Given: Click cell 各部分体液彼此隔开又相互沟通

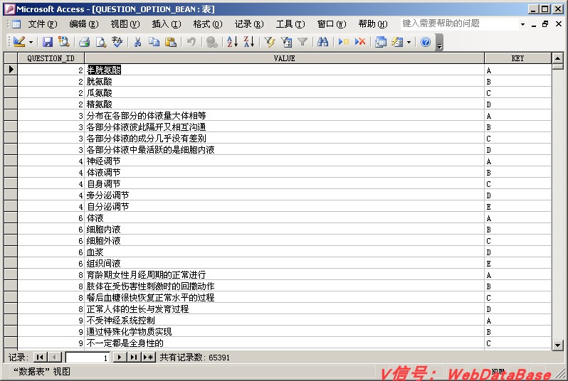Looking at the screenshot, I should pyautogui.click(x=285, y=127).
